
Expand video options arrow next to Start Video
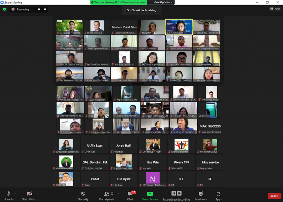38,194
